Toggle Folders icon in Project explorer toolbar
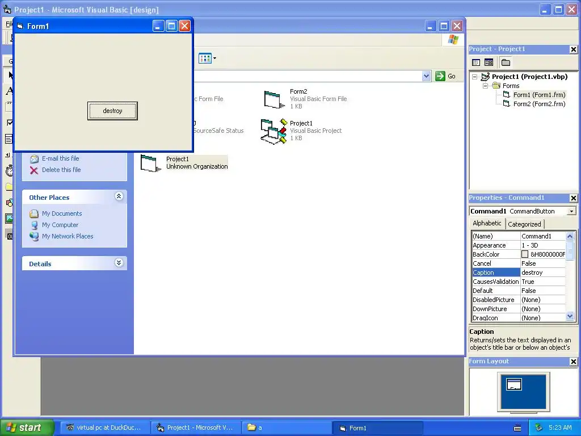Screen dimensions: 581x436 [x=506, y=62]
